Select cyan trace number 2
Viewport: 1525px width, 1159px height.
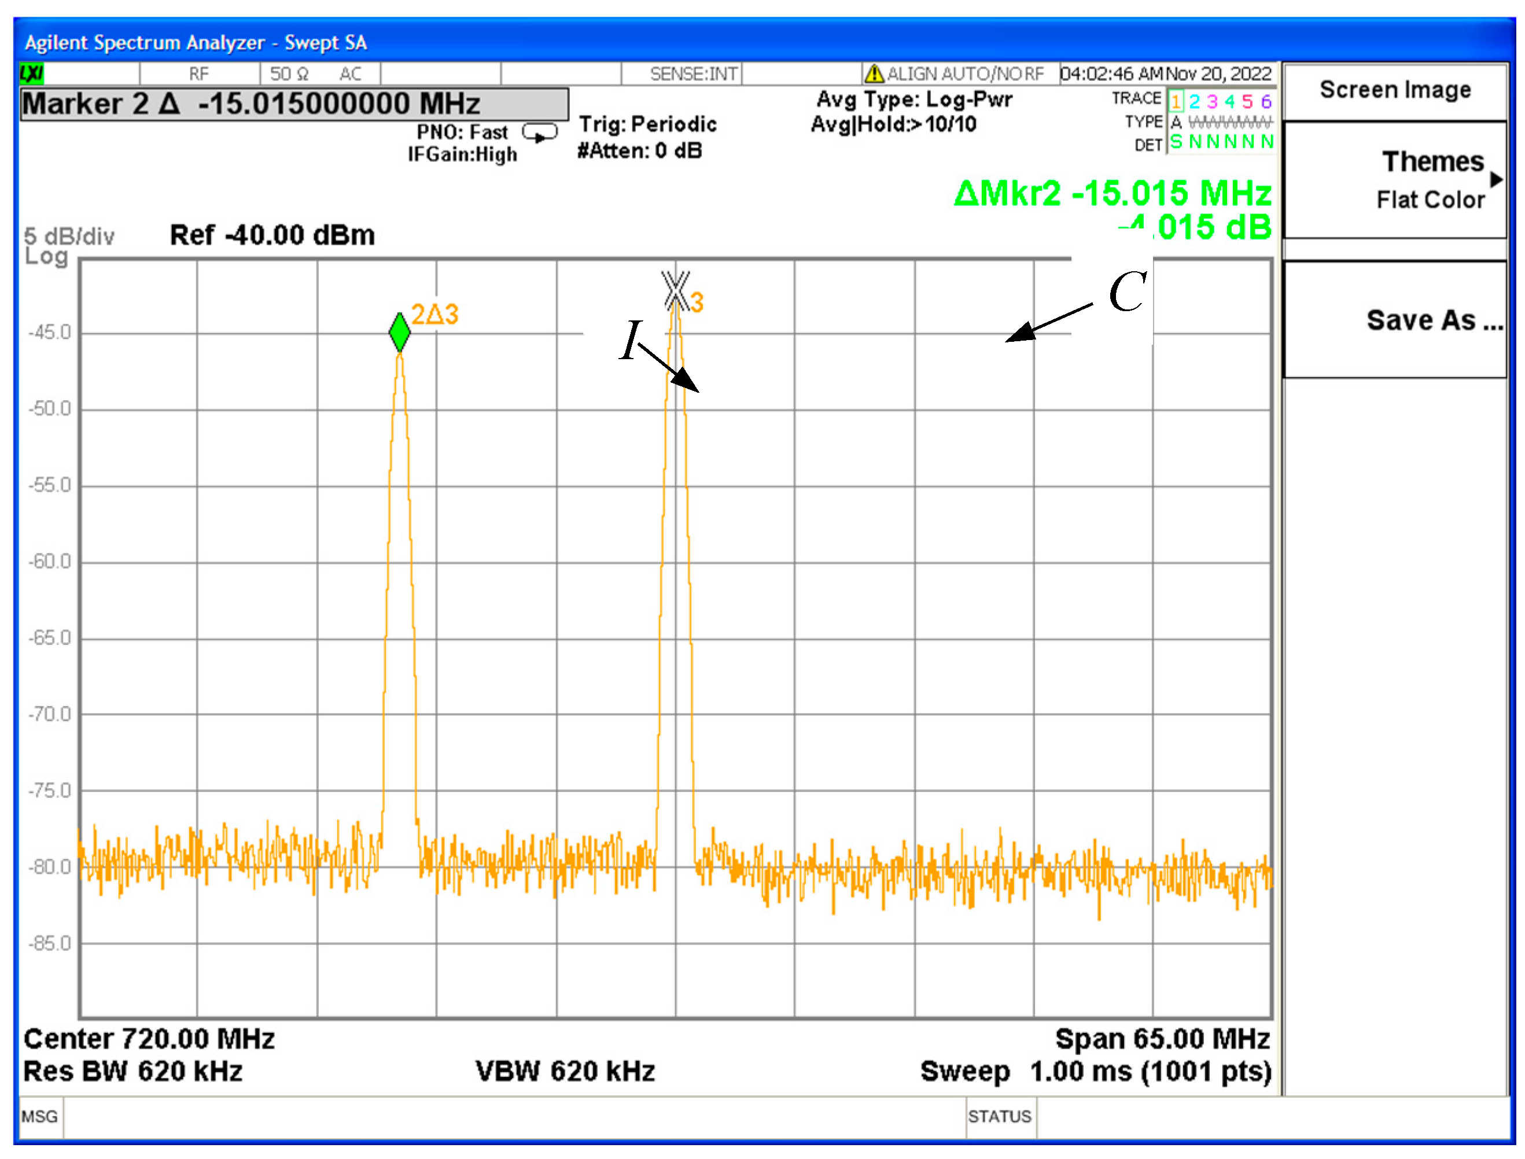coord(1195,101)
